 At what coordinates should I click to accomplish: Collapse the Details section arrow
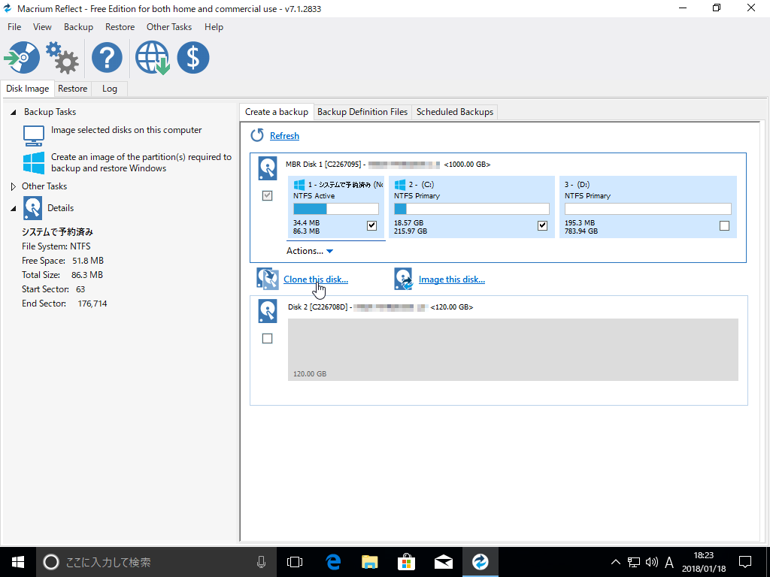pyautogui.click(x=14, y=209)
